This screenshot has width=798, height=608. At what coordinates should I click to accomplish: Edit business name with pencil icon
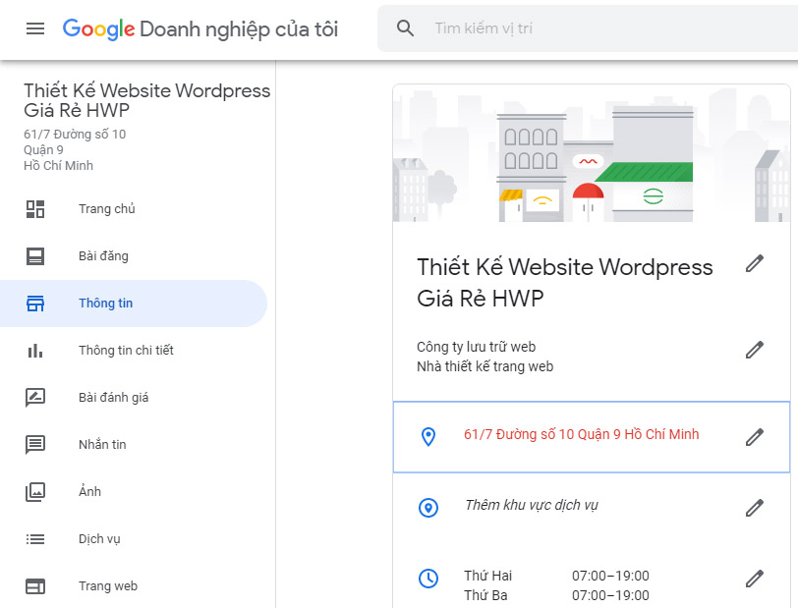[755, 263]
